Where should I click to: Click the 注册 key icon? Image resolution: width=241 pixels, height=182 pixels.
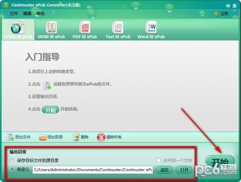216,14
